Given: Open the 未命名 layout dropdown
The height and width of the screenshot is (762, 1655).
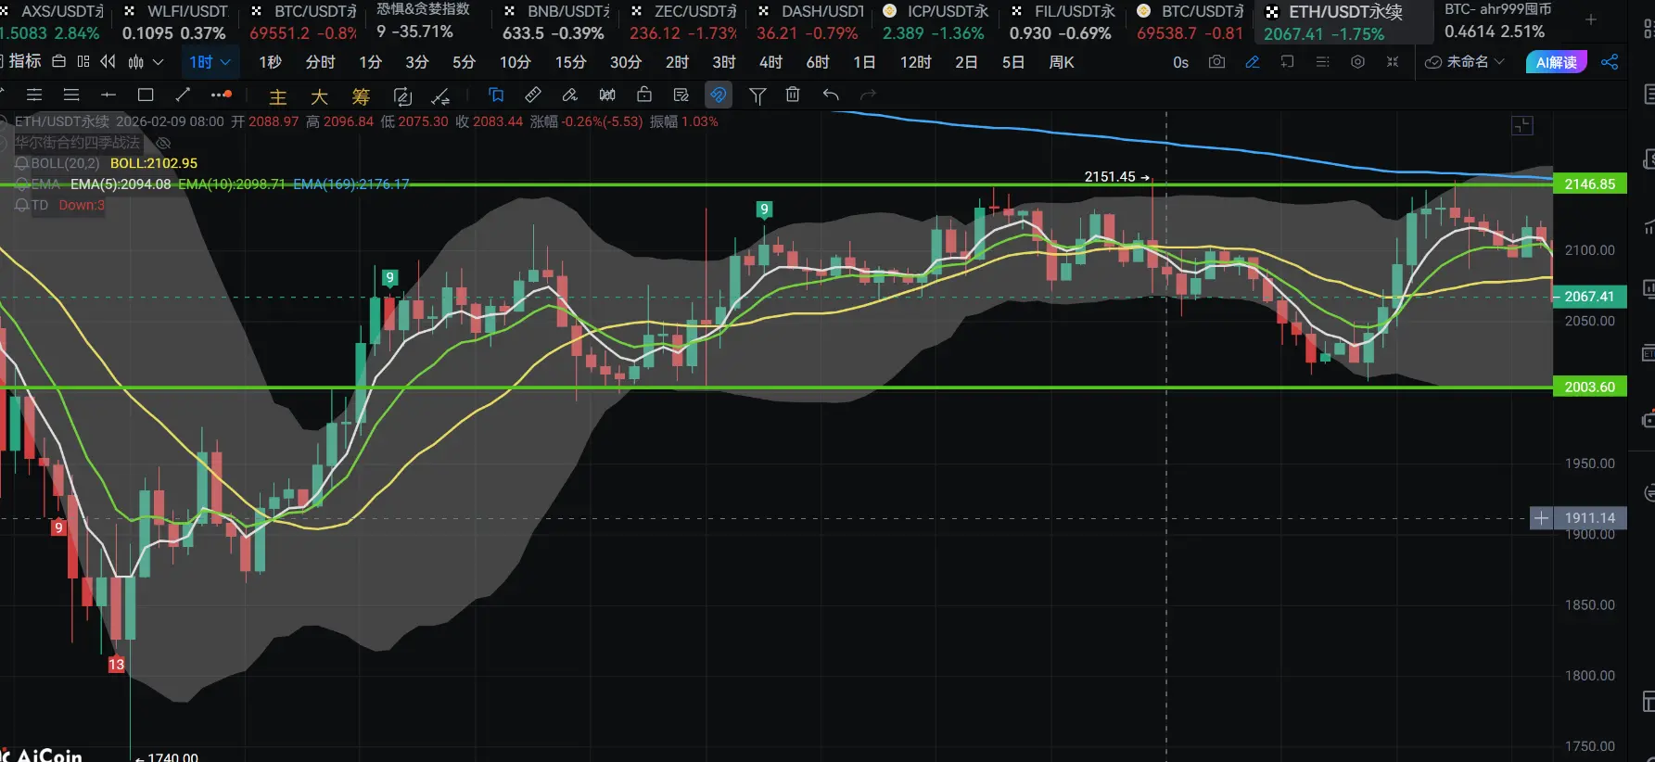Looking at the screenshot, I should [x=1464, y=62].
